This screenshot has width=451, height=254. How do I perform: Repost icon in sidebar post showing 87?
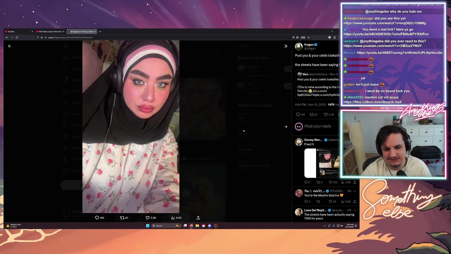311,114
